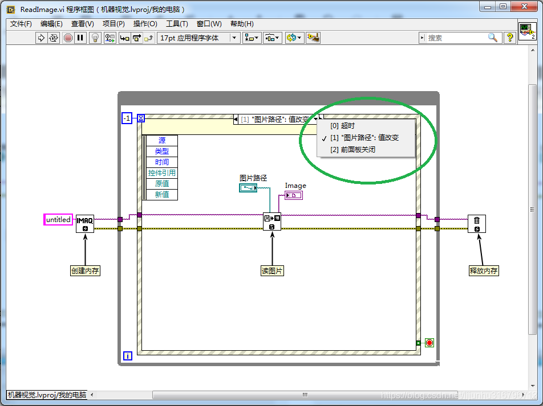Click the horizontal scrollbar at the bottom
Viewport: 543px width, 406px height.
coord(304,394)
